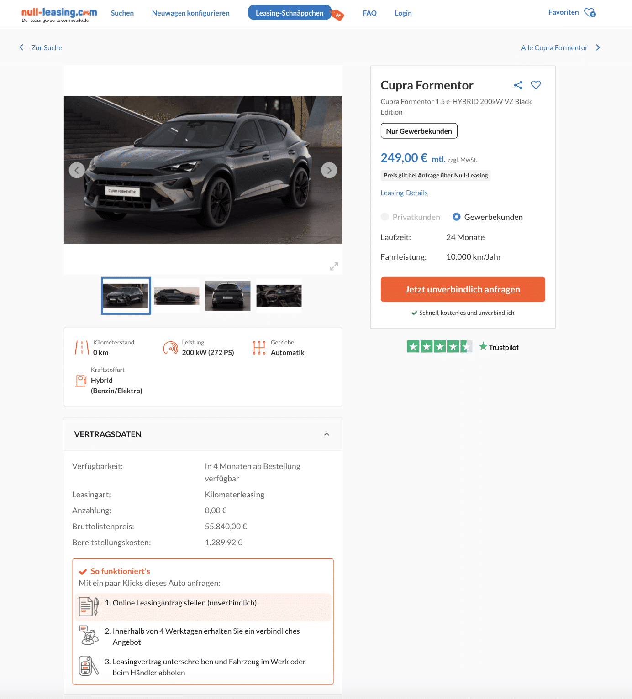Show the next car photo with the right arrow
This screenshot has height=699, width=632.
[x=329, y=170]
